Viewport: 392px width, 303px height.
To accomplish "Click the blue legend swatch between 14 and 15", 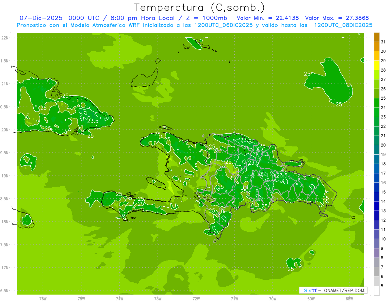I will pyautogui.click(x=377, y=196).
